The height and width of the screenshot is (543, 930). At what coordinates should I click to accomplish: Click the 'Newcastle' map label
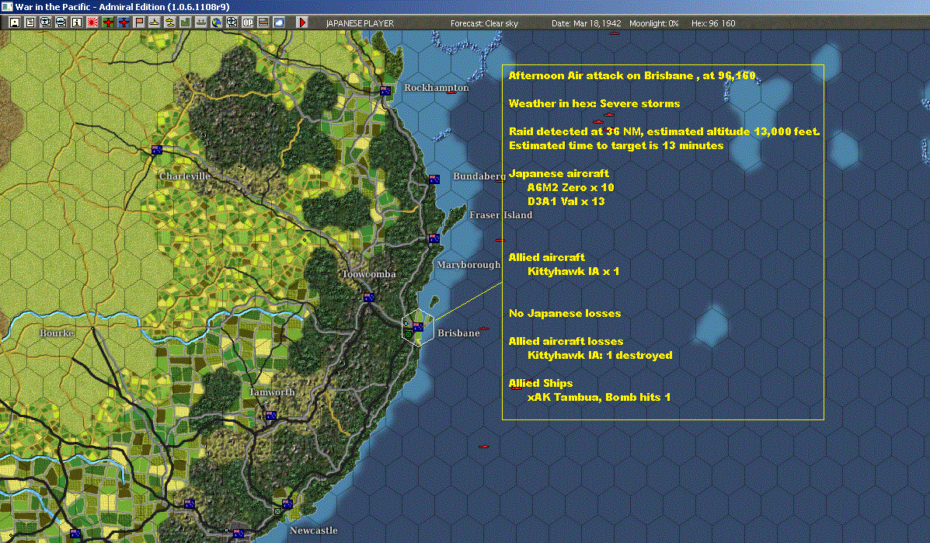point(314,531)
